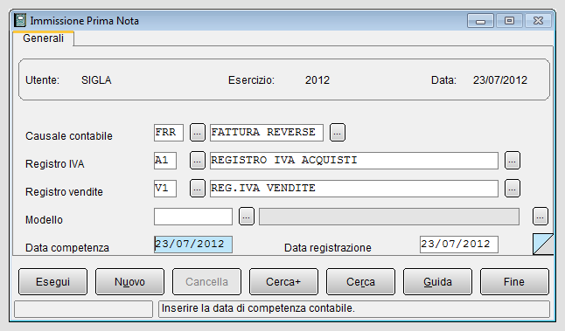The height and width of the screenshot is (331, 565).
Task: Close the Immissione Prima Nota window
Action: coord(538,21)
